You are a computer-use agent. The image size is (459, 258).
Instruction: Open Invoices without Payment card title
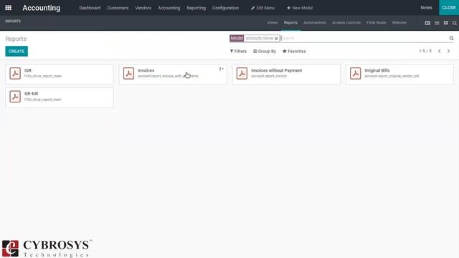click(x=277, y=70)
